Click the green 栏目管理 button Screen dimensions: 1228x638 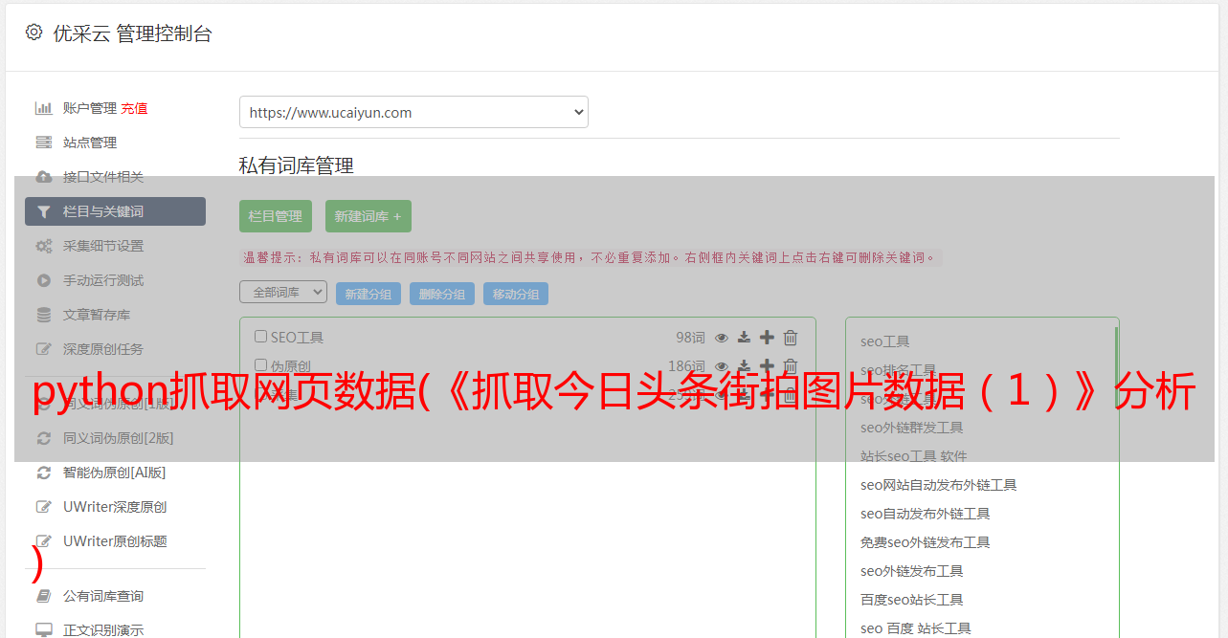276,216
